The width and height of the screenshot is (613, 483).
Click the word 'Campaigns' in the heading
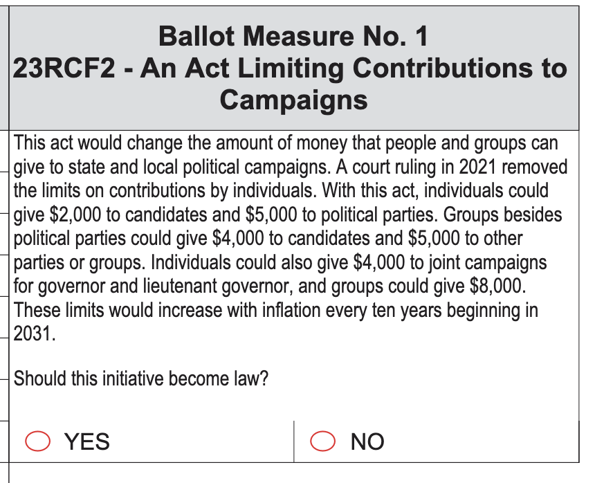(x=293, y=100)
